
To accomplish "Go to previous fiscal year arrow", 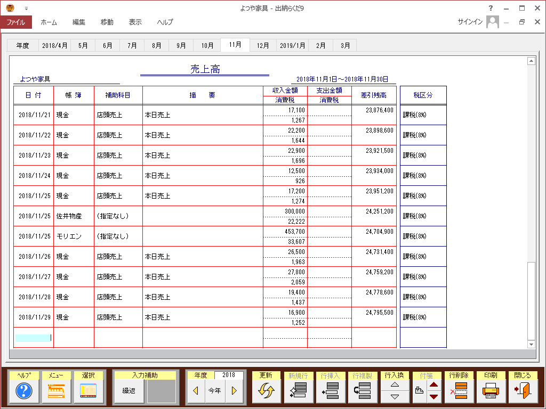I will 196,391.
